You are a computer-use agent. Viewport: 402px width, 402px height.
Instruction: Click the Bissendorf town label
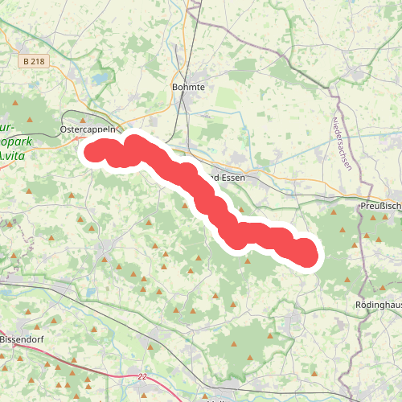(x=22, y=339)
